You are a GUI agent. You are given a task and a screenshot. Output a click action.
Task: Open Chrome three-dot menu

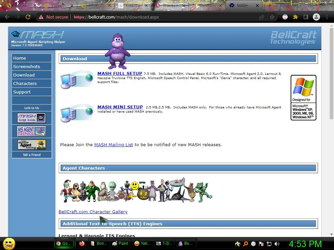click(327, 17)
